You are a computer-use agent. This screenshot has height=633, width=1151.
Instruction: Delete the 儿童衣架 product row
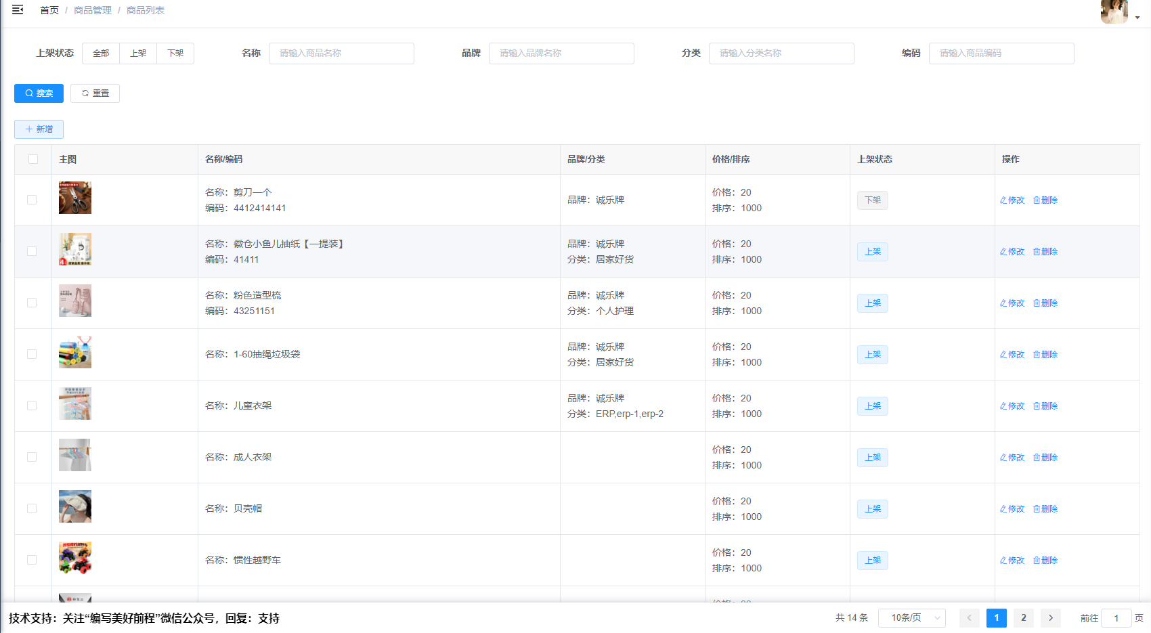(1045, 406)
